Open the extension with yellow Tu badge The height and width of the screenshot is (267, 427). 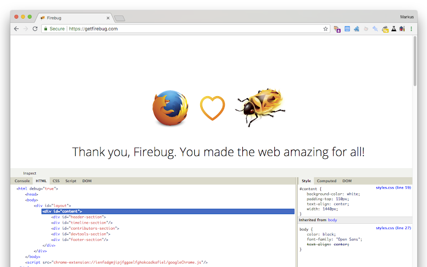[x=385, y=29]
